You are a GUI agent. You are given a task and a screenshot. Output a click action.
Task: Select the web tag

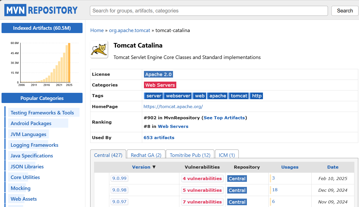199,96
